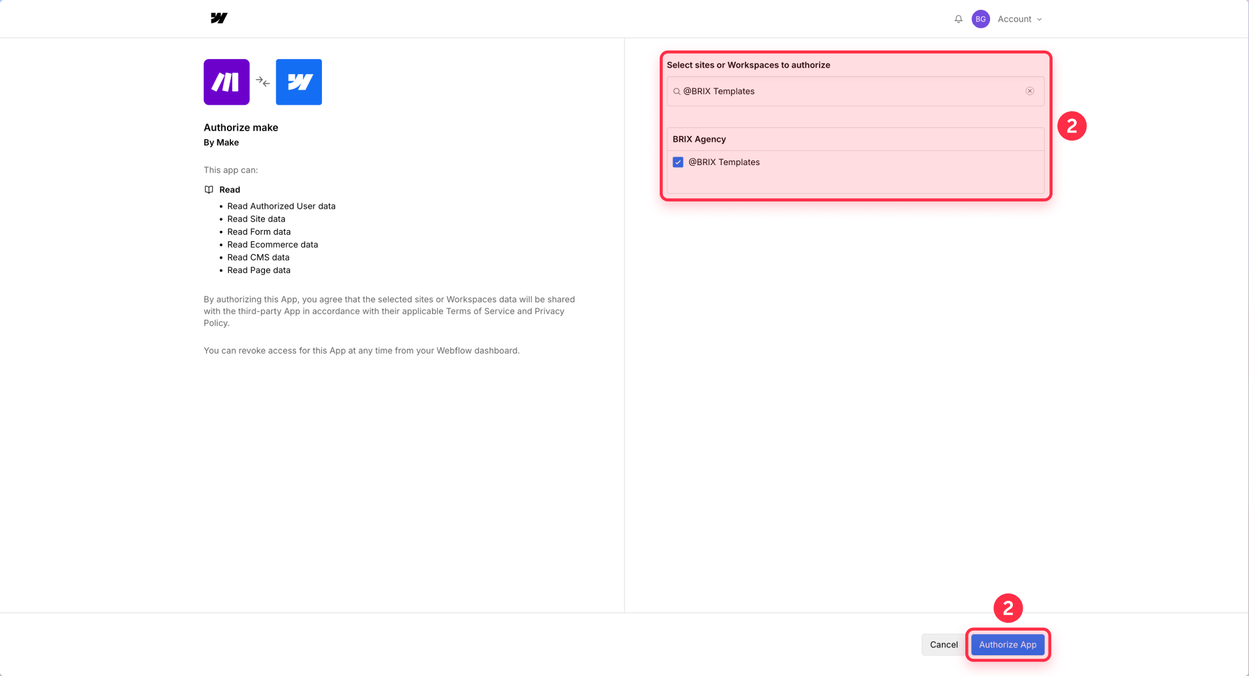
Task: Click Read Page data item
Action: point(259,270)
